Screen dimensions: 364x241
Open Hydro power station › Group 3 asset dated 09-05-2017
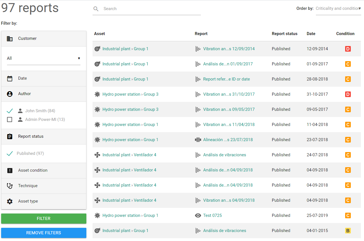point(131,109)
